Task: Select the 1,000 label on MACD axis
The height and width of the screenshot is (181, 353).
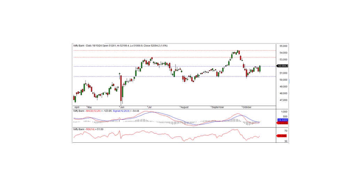Action: pos(284,112)
